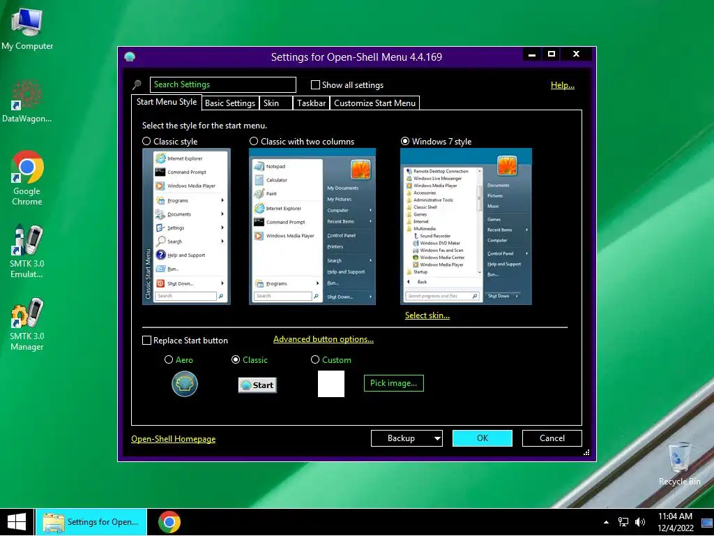The height and width of the screenshot is (536, 714).
Task: Launch Google Chrome from the desktop
Action: [x=27, y=178]
